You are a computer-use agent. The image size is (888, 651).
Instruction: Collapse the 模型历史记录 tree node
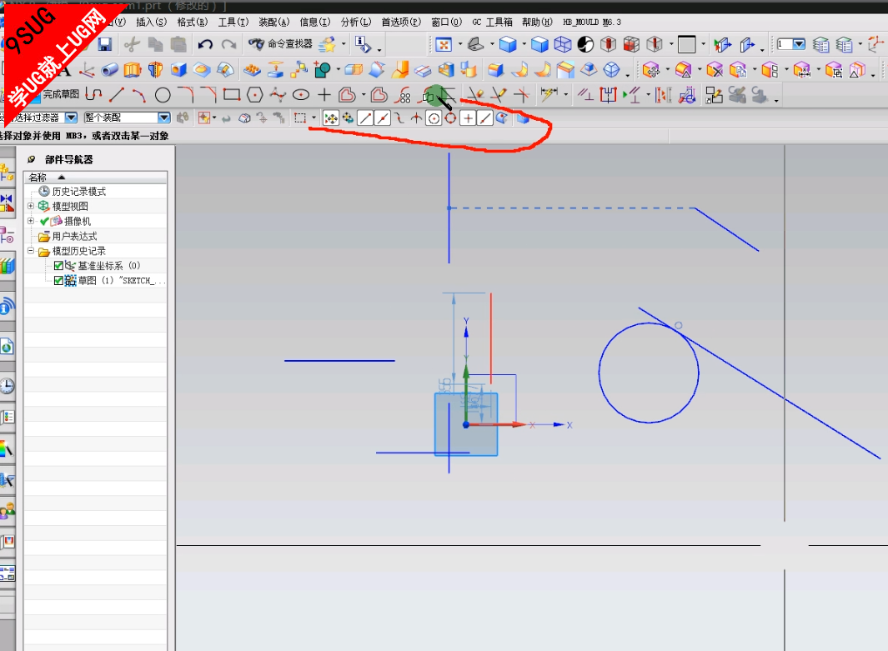(x=31, y=251)
